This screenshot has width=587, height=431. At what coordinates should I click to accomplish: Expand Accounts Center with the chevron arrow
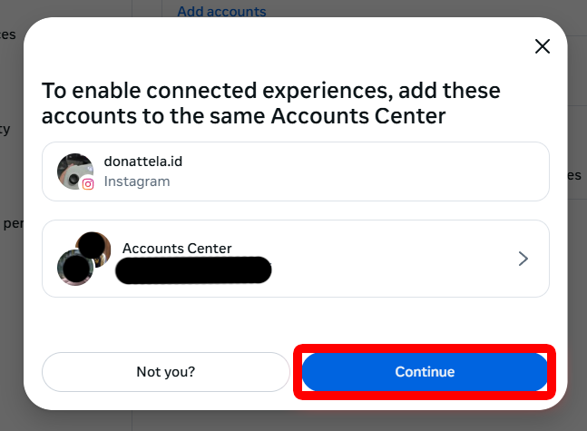coord(523,259)
